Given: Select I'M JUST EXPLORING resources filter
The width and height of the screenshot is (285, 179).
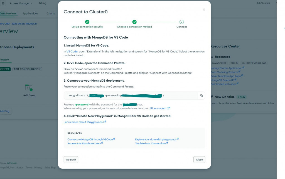Looking at the screenshot, I should pyautogui.click(x=254, y=63).
